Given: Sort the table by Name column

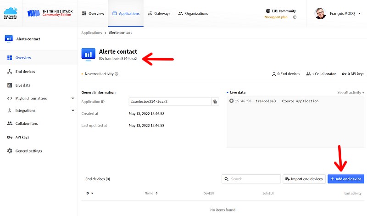Looking at the screenshot, I should click(151, 194).
